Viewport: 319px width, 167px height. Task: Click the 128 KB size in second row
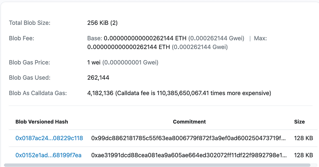click(x=303, y=155)
